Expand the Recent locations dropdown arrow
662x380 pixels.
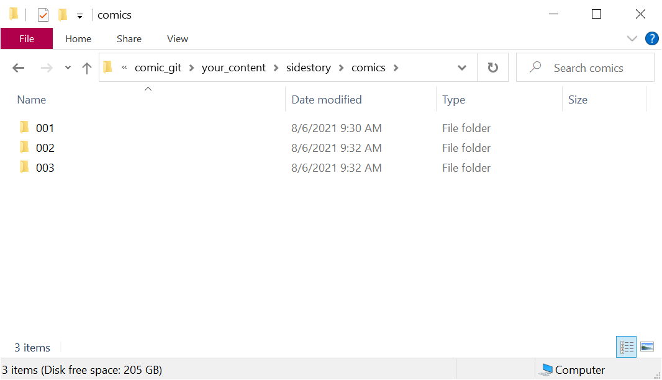pos(68,68)
